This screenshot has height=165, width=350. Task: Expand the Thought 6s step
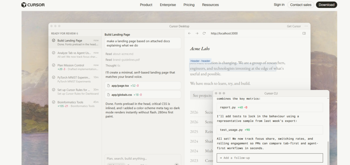113,66
